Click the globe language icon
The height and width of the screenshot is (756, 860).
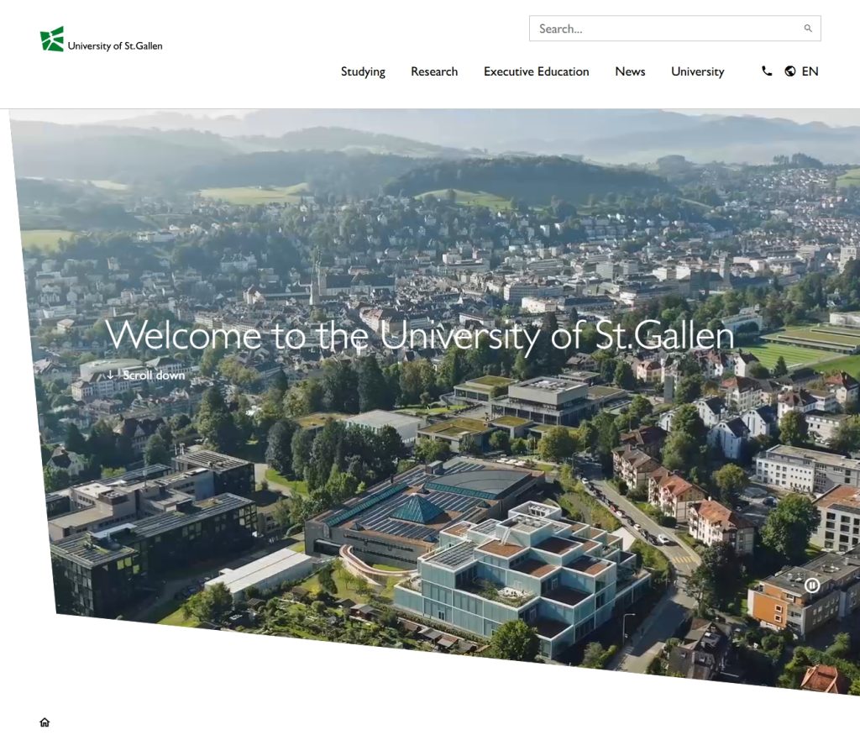click(790, 71)
